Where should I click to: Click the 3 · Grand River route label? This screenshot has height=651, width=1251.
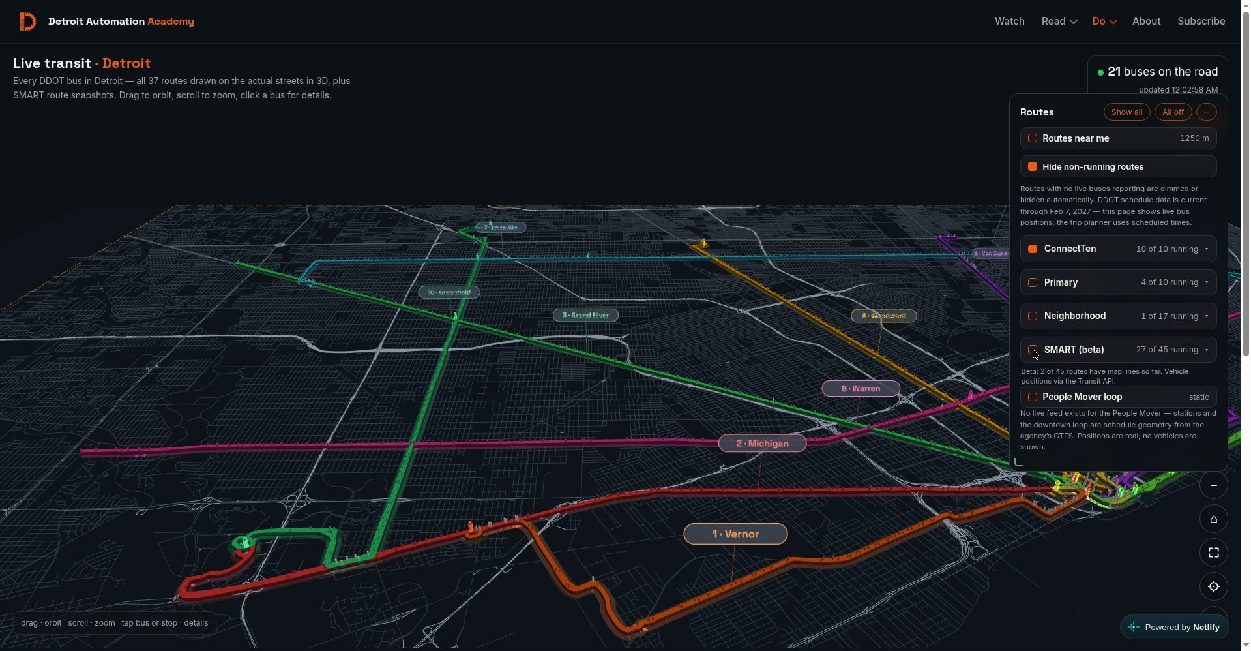coord(585,315)
